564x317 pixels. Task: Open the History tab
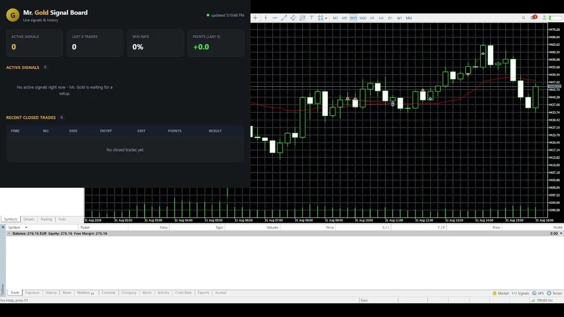point(51,293)
